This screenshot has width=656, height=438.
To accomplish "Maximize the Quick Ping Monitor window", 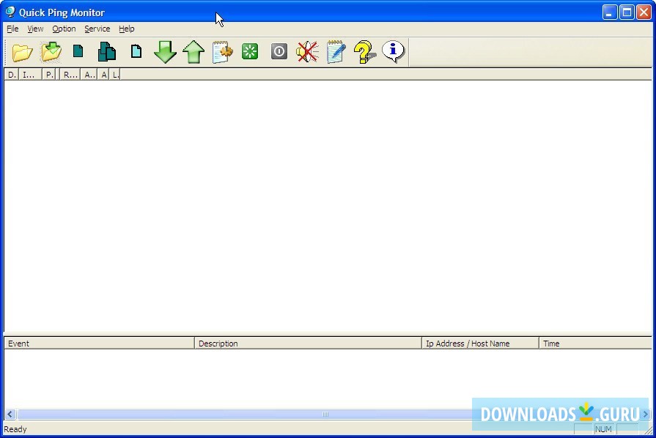I will point(627,12).
